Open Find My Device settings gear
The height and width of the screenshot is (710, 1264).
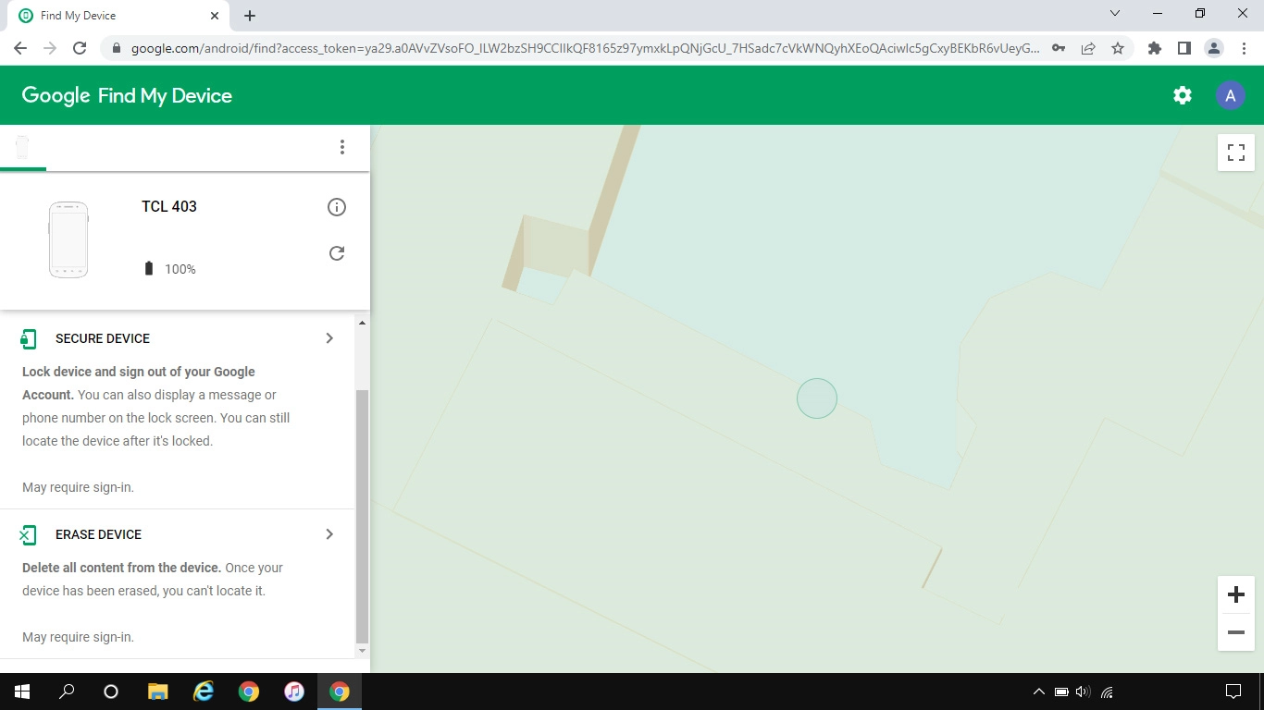point(1182,94)
